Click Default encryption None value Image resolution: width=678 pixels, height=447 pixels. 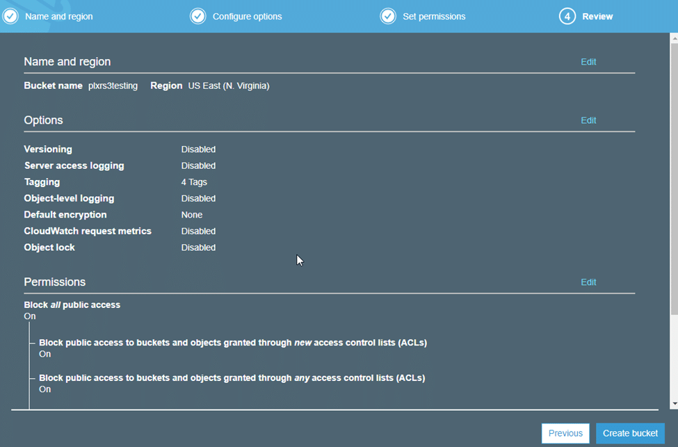click(x=191, y=215)
